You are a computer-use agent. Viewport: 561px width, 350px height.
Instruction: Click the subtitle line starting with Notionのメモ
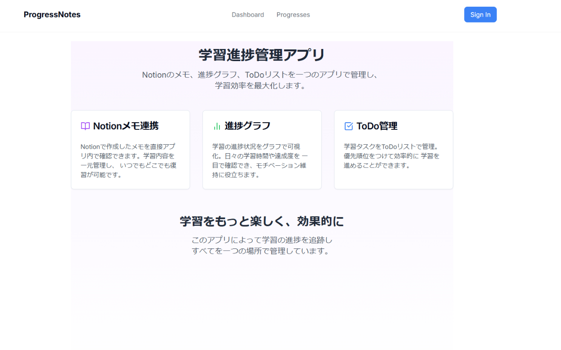pos(260,75)
